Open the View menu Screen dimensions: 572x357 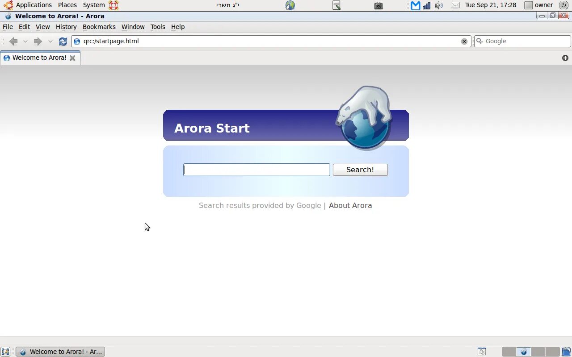tap(43, 27)
